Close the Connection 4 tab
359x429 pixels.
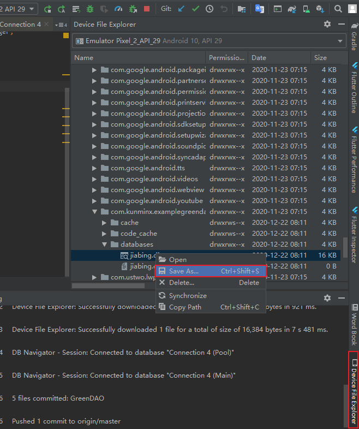point(46,24)
